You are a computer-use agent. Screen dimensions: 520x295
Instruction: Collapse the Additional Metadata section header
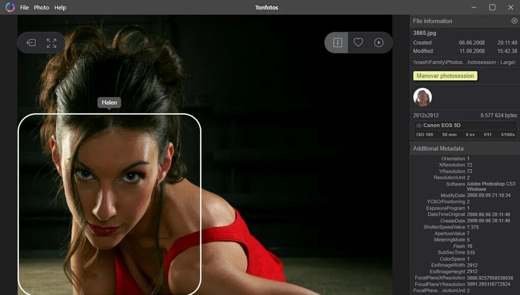pyautogui.click(x=438, y=149)
